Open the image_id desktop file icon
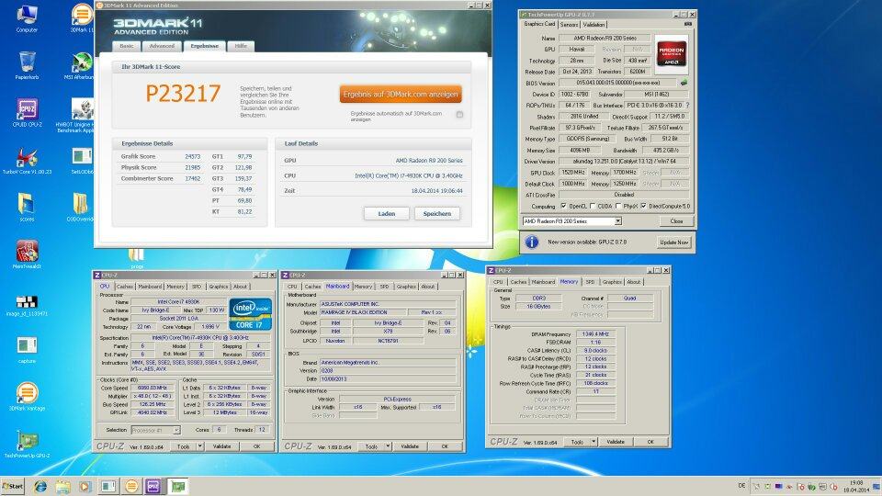This screenshot has width=882, height=496. pos(27,305)
